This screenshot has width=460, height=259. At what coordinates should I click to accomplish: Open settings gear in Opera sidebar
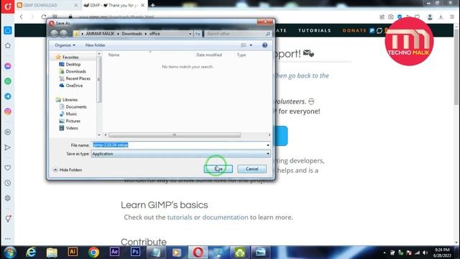point(8,199)
